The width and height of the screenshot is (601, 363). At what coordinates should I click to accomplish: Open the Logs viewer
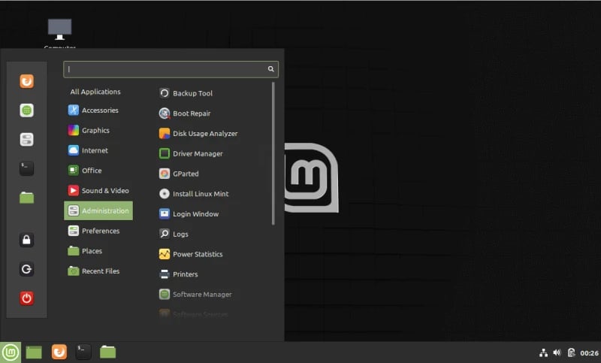(x=174, y=234)
